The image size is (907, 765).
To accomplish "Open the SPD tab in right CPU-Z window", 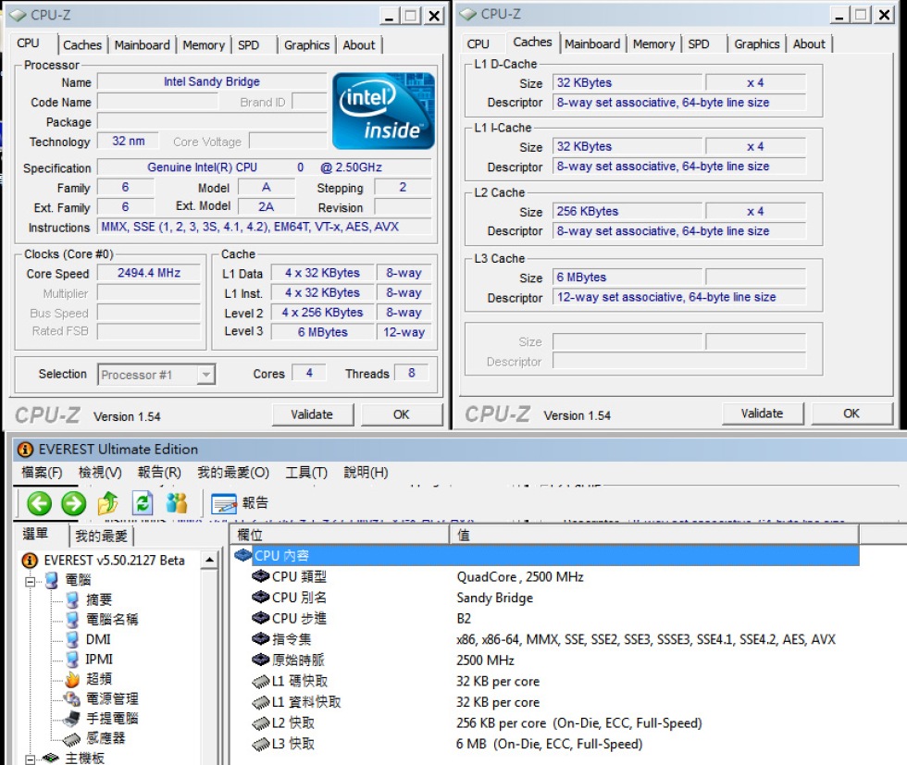I will tap(699, 44).
